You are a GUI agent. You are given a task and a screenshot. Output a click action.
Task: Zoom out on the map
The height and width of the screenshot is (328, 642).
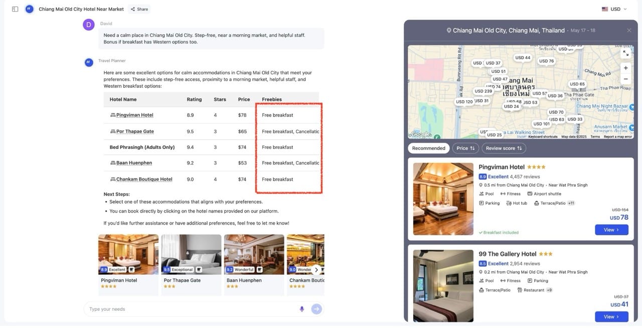point(625,79)
